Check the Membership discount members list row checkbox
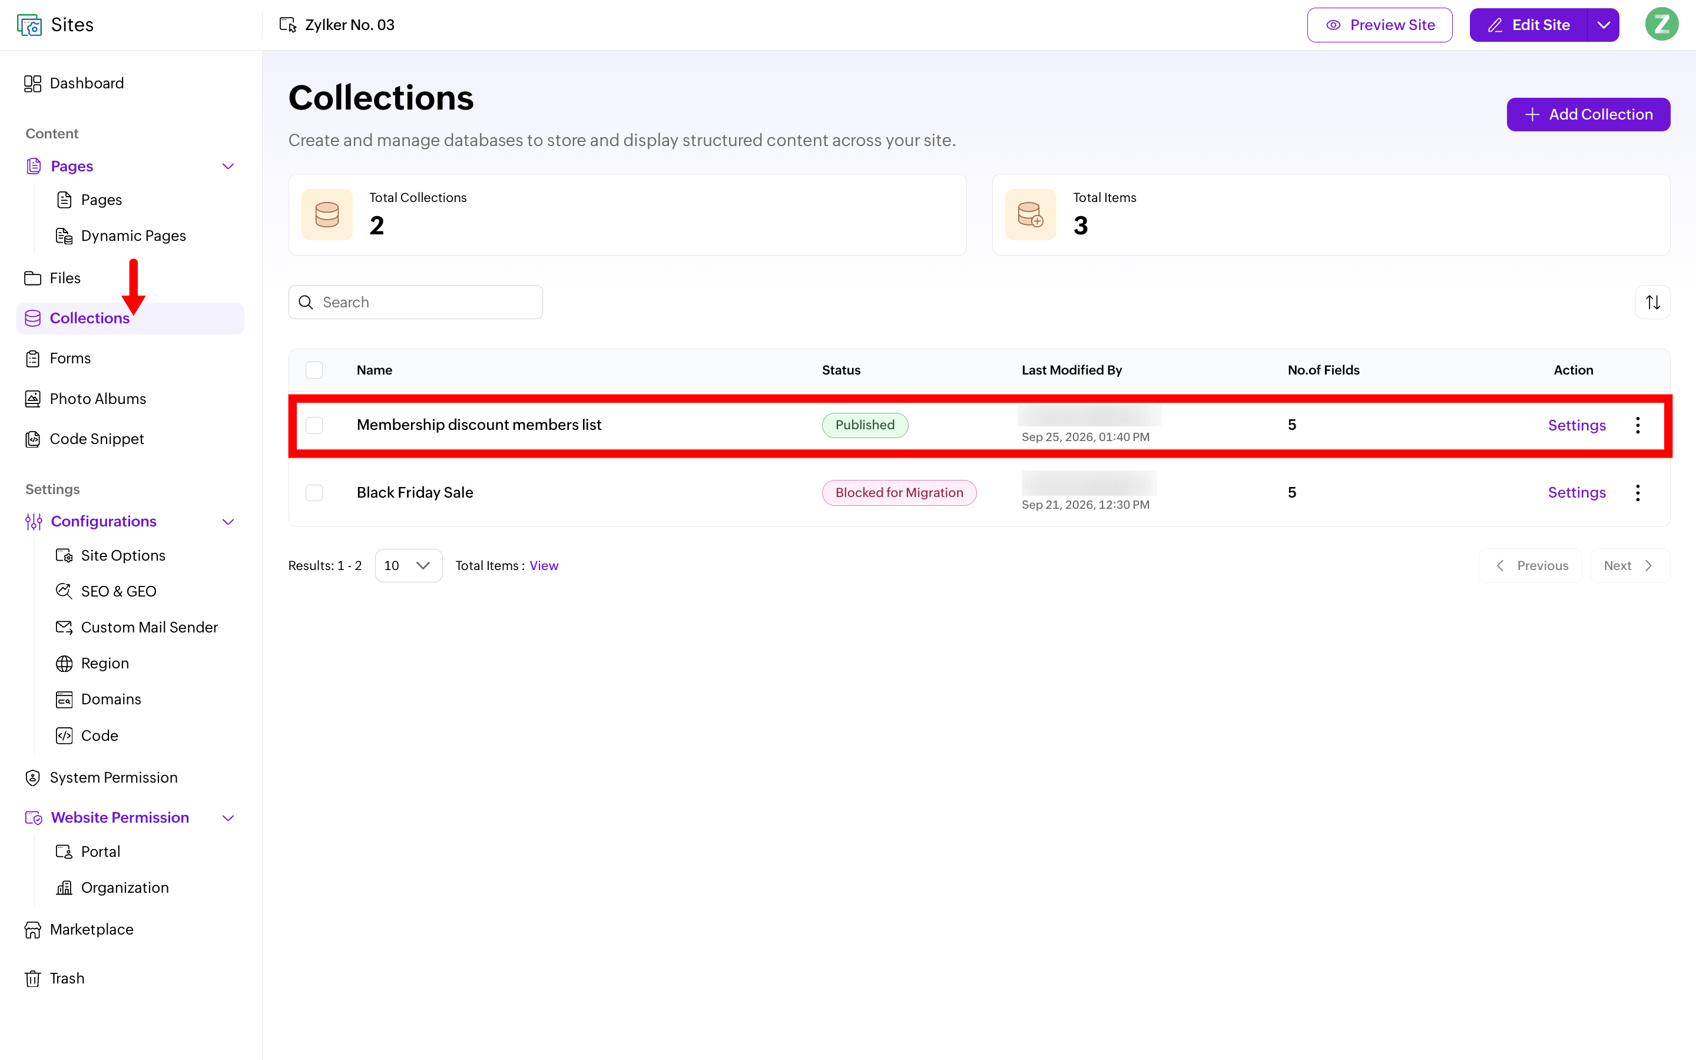 [314, 425]
